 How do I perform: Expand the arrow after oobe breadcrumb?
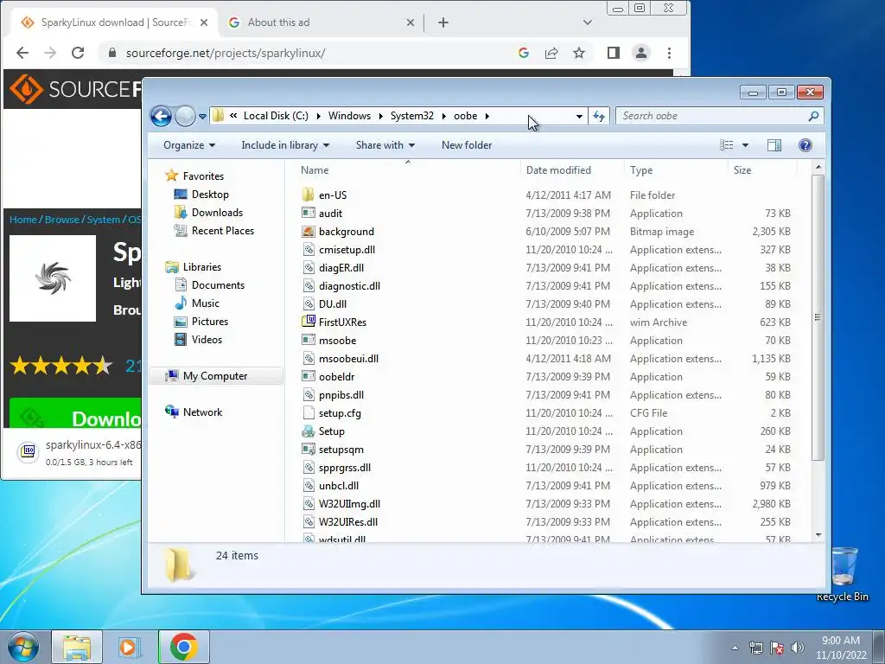click(x=487, y=117)
